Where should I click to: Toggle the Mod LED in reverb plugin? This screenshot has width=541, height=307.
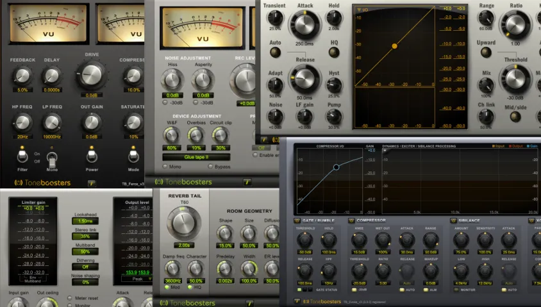tap(167, 287)
